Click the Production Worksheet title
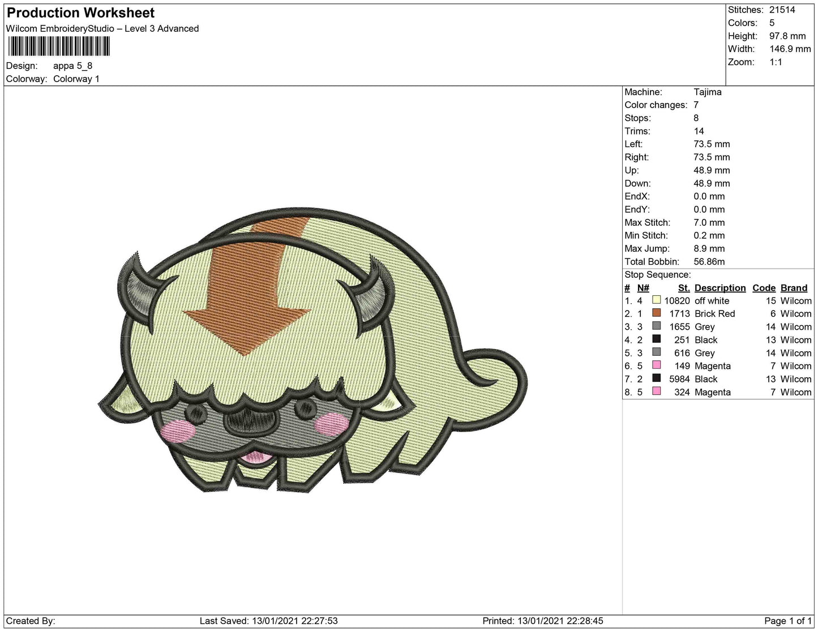The width and height of the screenshot is (818, 629). [x=80, y=13]
